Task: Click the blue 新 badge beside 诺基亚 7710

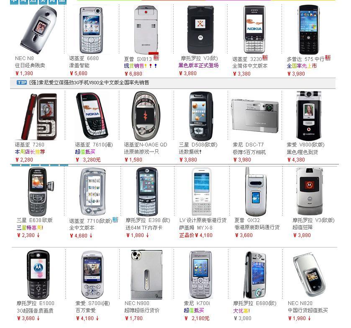Action: [115, 220]
